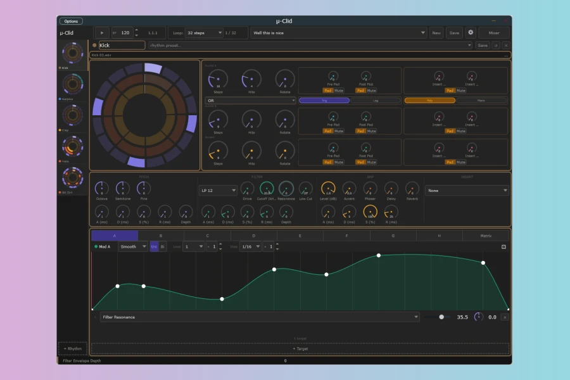The image size is (570, 380).
Task: Click the Euclid A Hits knob
Action: click(x=251, y=79)
